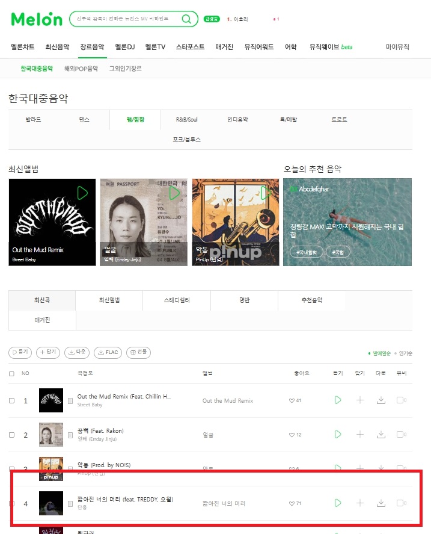Click the search magnifier icon
431x534 pixels.
186,19
